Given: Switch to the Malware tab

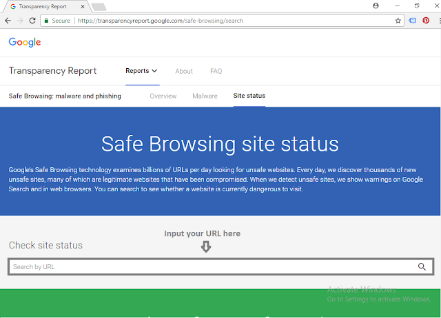Looking at the screenshot, I should click(x=205, y=96).
